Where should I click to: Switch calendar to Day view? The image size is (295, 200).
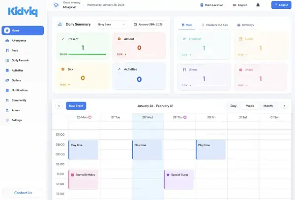234,105
